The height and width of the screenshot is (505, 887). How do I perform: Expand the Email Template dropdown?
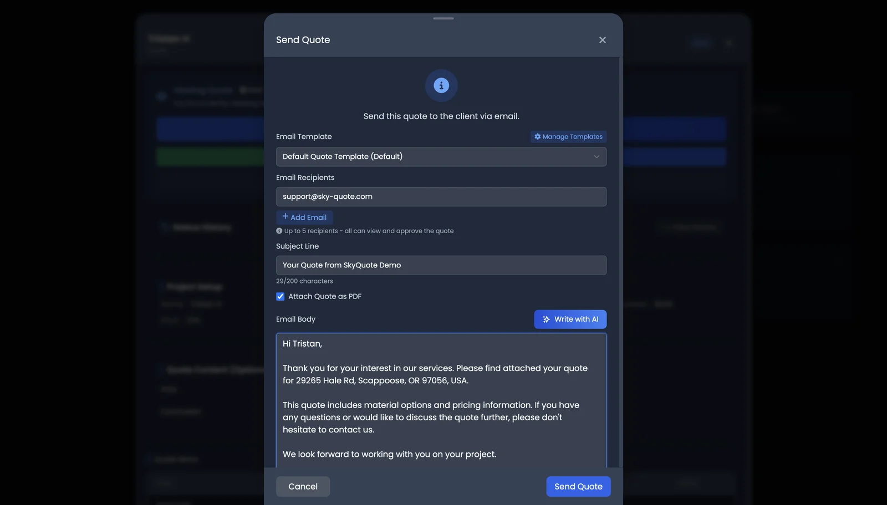pyautogui.click(x=441, y=157)
